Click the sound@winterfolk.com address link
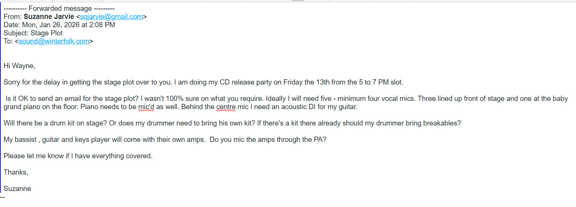 tap(54, 41)
